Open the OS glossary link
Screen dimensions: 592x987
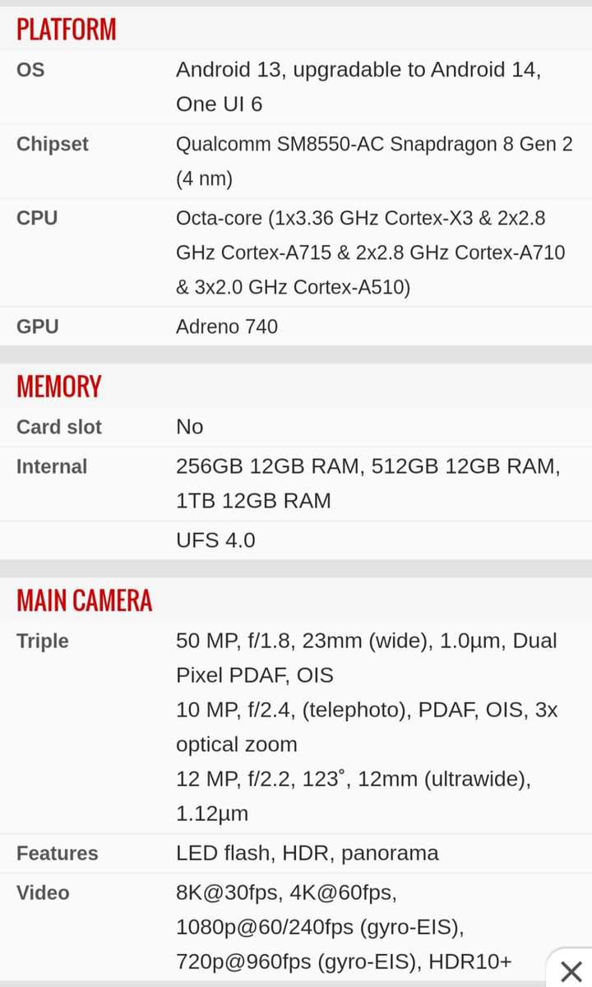click(30, 70)
